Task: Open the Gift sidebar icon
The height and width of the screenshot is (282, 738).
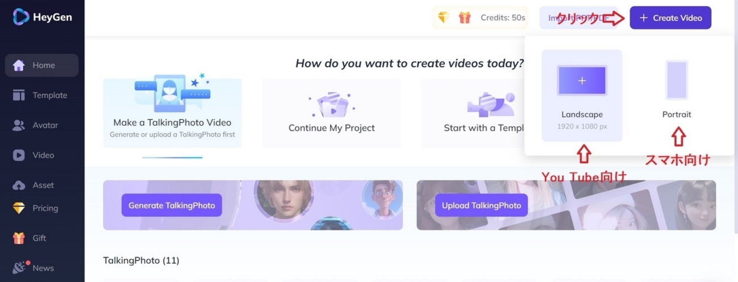Action: (19, 238)
